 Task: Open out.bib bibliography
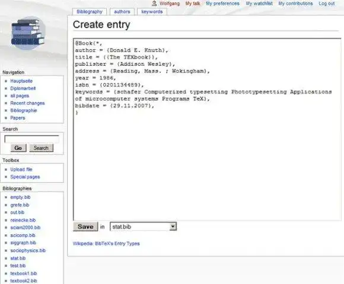17,212
